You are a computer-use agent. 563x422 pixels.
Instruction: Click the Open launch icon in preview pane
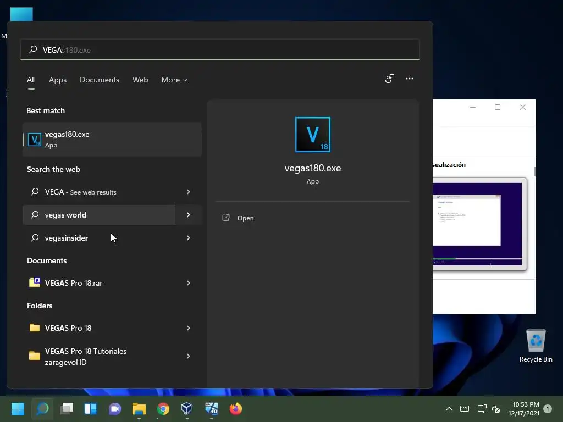tap(226, 218)
